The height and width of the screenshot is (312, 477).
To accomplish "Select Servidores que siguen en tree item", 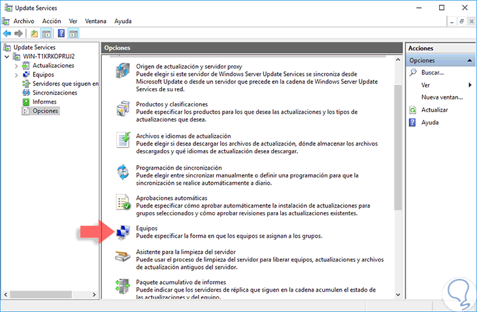I will click(65, 84).
